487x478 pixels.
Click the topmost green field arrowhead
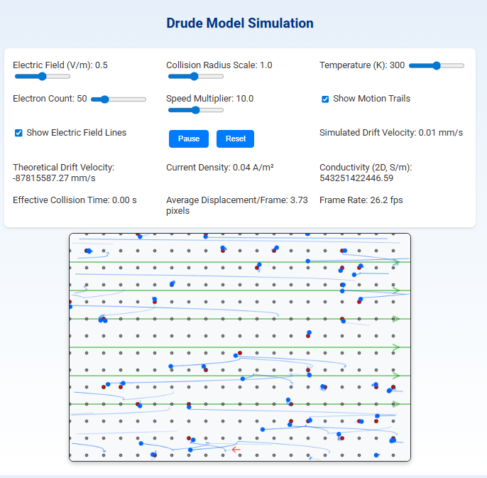(x=396, y=262)
